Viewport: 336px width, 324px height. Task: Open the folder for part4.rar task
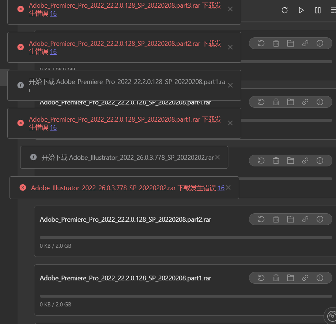click(x=290, y=102)
